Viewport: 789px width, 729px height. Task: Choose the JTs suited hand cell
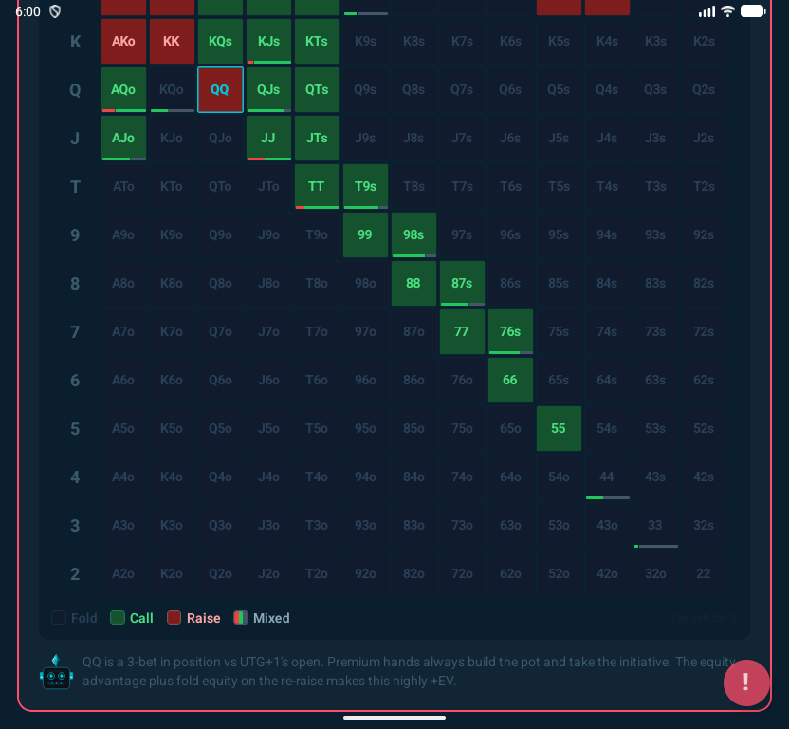tap(317, 139)
